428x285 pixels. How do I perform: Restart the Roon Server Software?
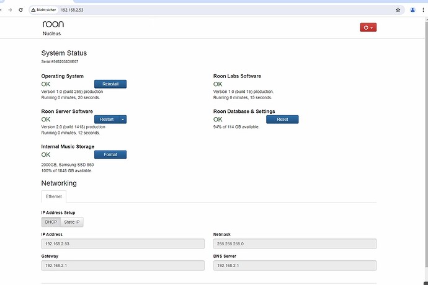(107, 119)
